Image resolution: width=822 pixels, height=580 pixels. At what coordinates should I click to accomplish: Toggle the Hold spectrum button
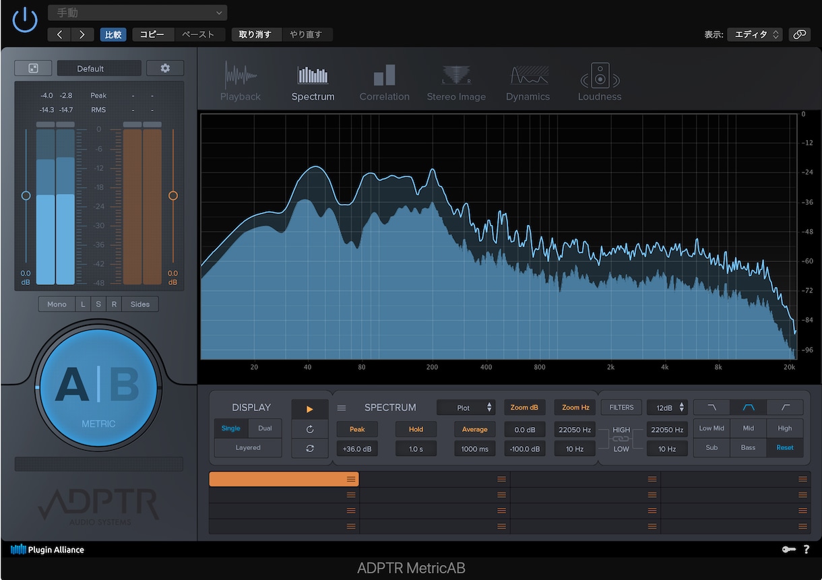click(x=416, y=429)
